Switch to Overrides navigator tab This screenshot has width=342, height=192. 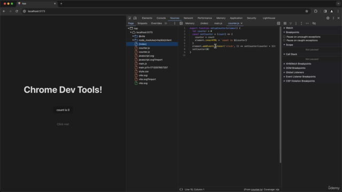point(157,23)
